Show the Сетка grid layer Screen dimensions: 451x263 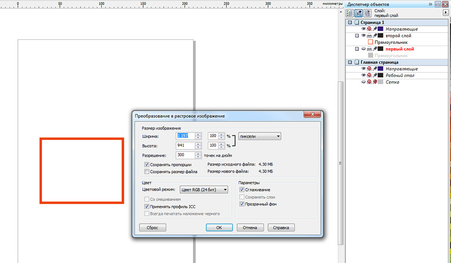click(363, 82)
